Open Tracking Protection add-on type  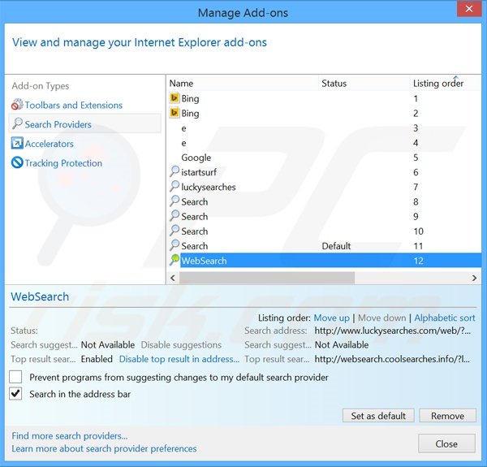pos(63,162)
